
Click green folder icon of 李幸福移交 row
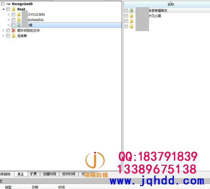click(131, 10)
